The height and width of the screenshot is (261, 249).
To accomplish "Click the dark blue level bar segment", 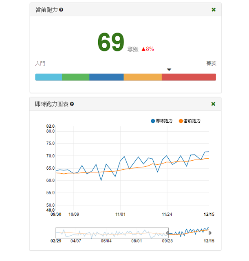I will pos(106,77).
